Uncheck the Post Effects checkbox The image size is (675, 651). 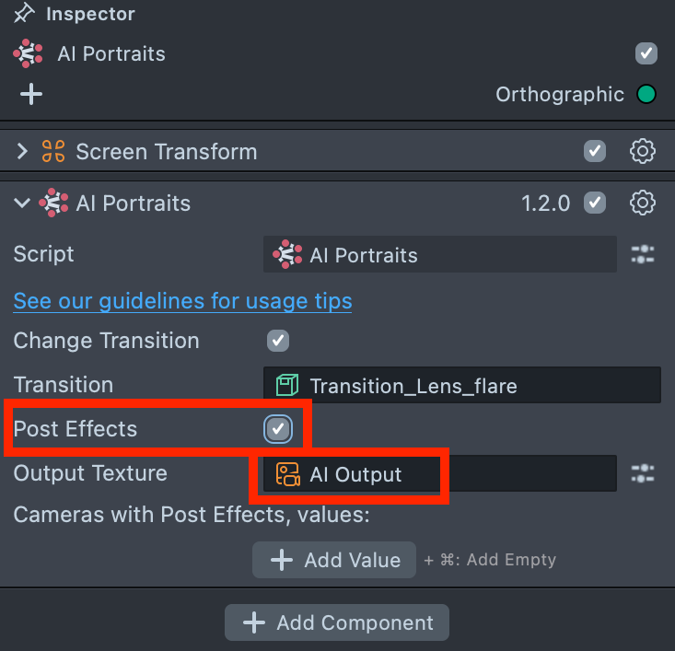[278, 429]
